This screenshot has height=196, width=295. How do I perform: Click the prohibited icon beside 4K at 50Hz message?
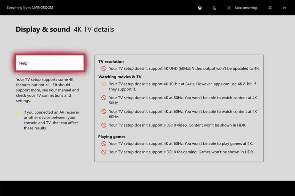point(104,97)
